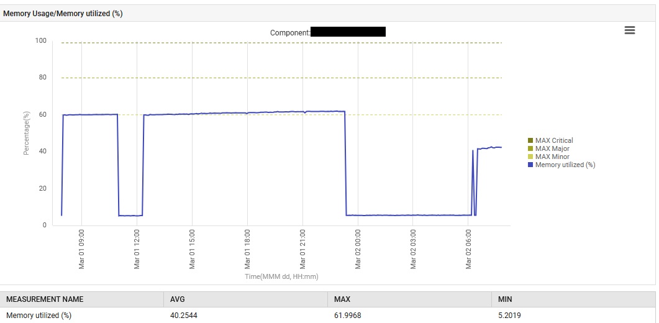Viewport: 659px width, 323px height.
Task: Click the MAX Critical olive color swatch
Action: (x=530, y=140)
